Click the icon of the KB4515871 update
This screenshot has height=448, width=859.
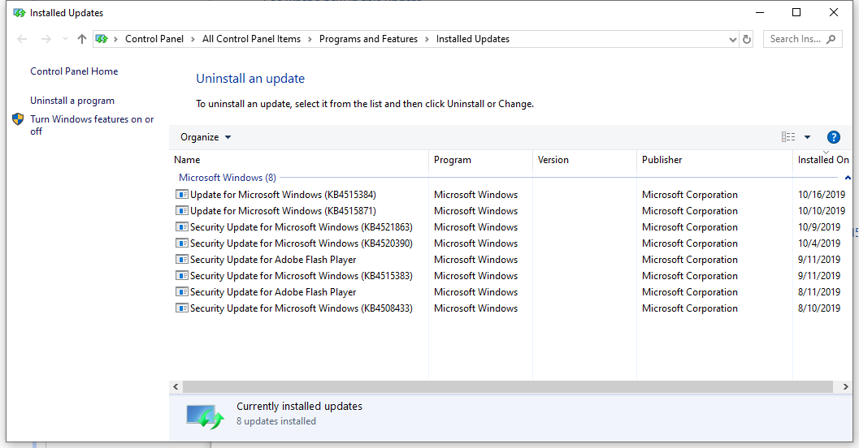coord(181,210)
